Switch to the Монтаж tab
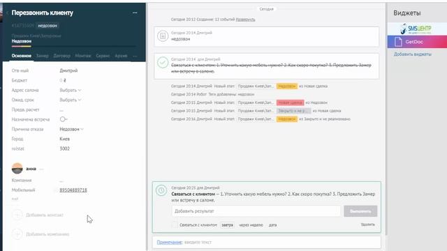Screen dimensions: 447x251 [83, 56]
